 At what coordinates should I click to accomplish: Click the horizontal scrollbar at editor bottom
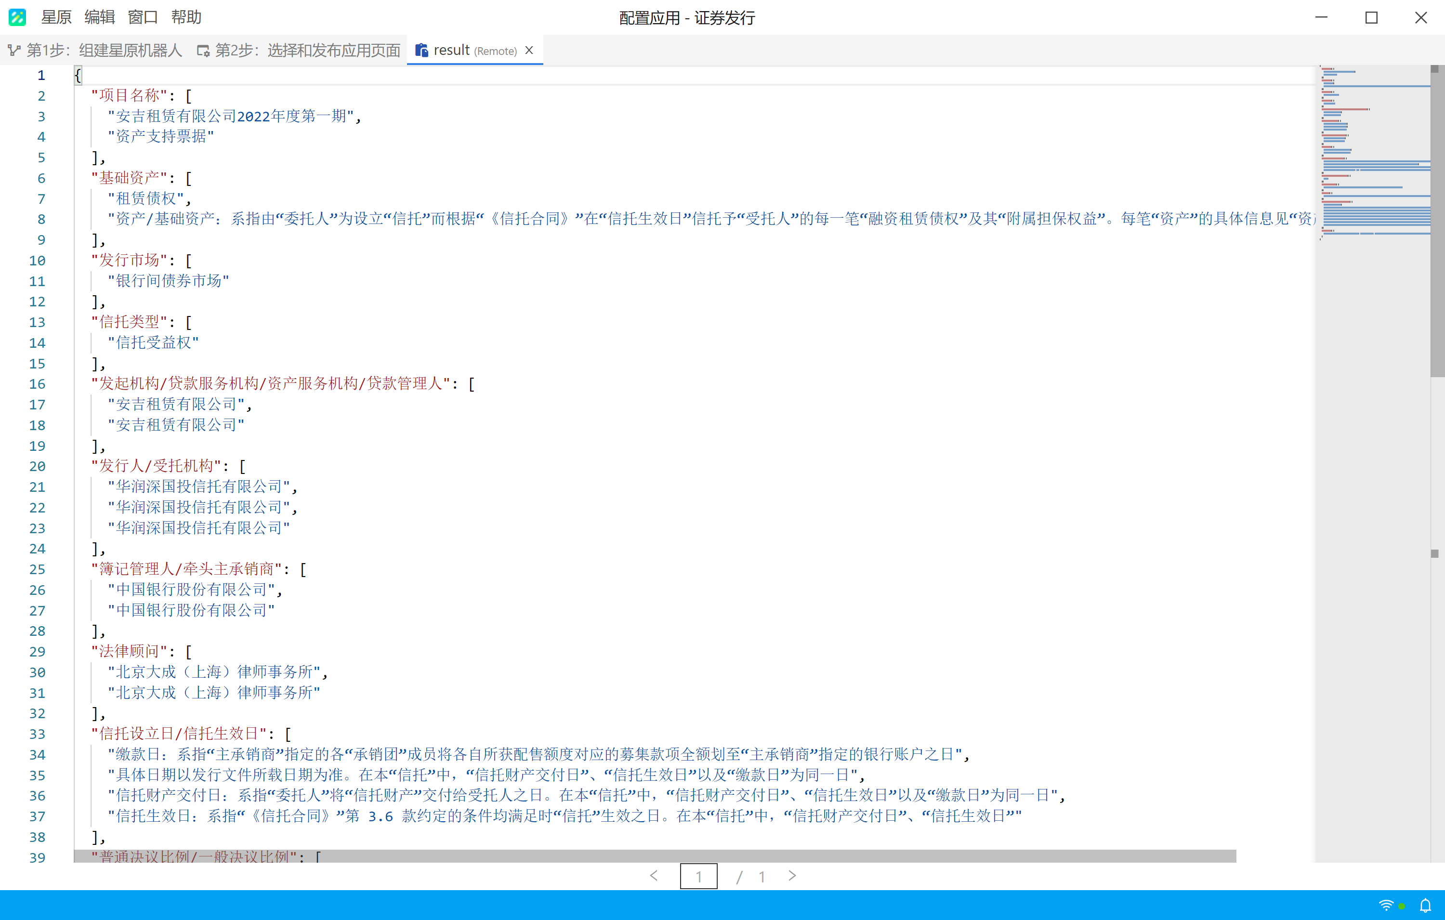pos(655,856)
